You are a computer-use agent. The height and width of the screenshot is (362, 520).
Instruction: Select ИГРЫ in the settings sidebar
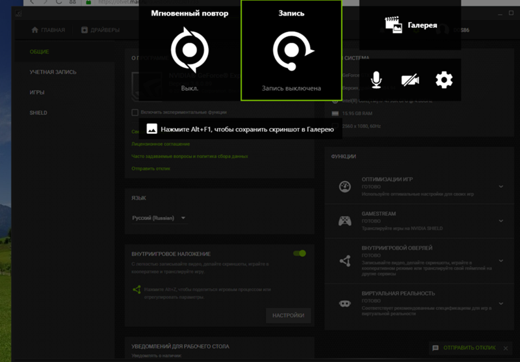coord(37,92)
